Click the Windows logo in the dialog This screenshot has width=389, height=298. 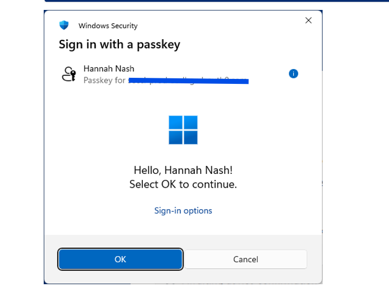[183, 130]
